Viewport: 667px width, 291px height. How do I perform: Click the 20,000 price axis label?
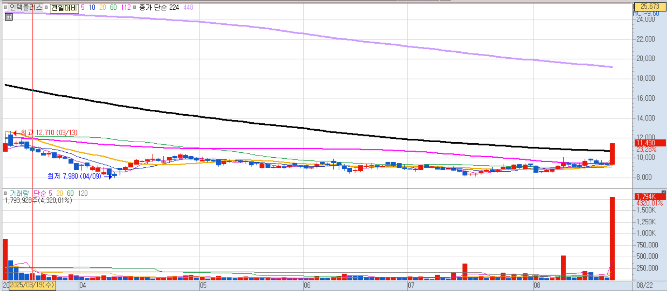[645, 58]
